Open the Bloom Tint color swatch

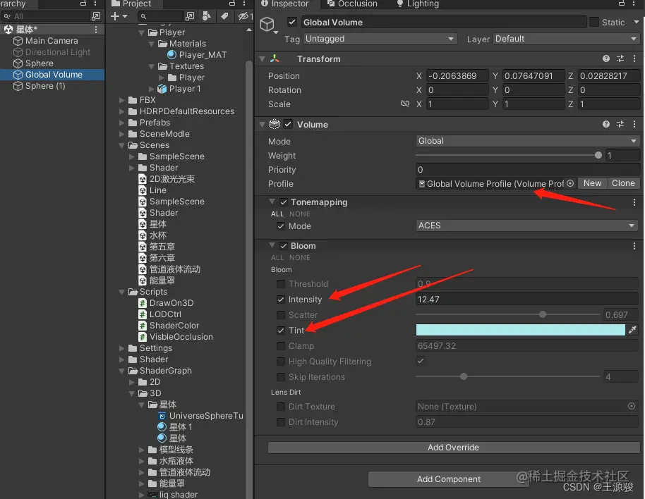click(x=520, y=330)
